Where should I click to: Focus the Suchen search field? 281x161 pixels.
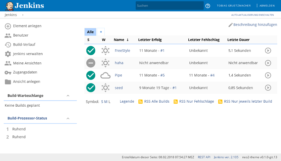(x=169, y=6)
